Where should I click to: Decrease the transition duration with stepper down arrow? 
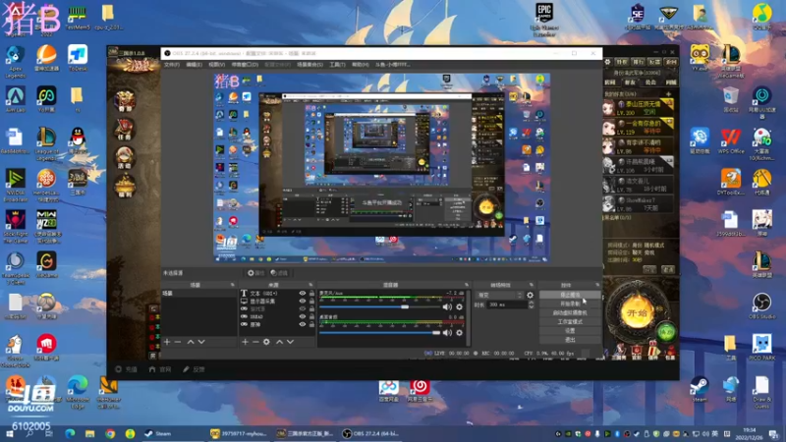[x=532, y=306]
